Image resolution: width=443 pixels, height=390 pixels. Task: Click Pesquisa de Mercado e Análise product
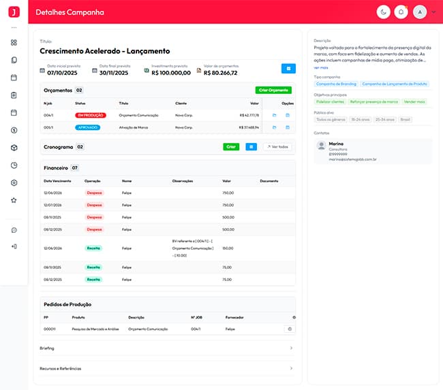point(95,329)
